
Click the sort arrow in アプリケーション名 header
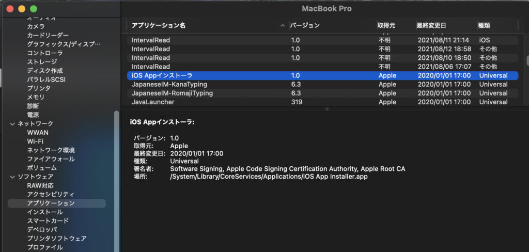click(283, 25)
